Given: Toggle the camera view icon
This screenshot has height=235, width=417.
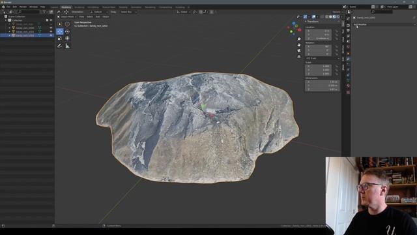Looking at the screenshot, I should [299, 51].
